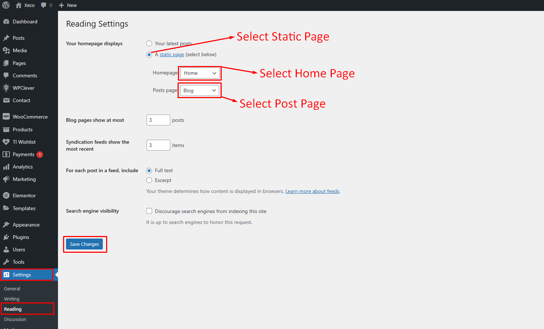The width and height of the screenshot is (544, 329).
Task: Open the 'Learn more about feeds' link
Action: (x=312, y=191)
